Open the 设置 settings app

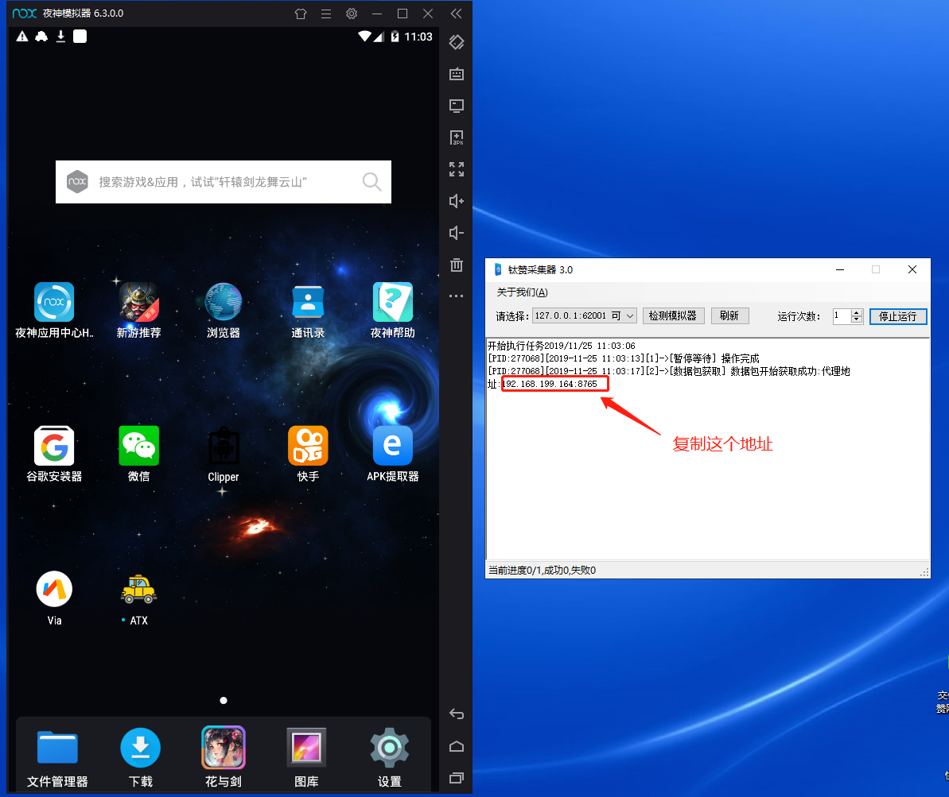point(389,748)
